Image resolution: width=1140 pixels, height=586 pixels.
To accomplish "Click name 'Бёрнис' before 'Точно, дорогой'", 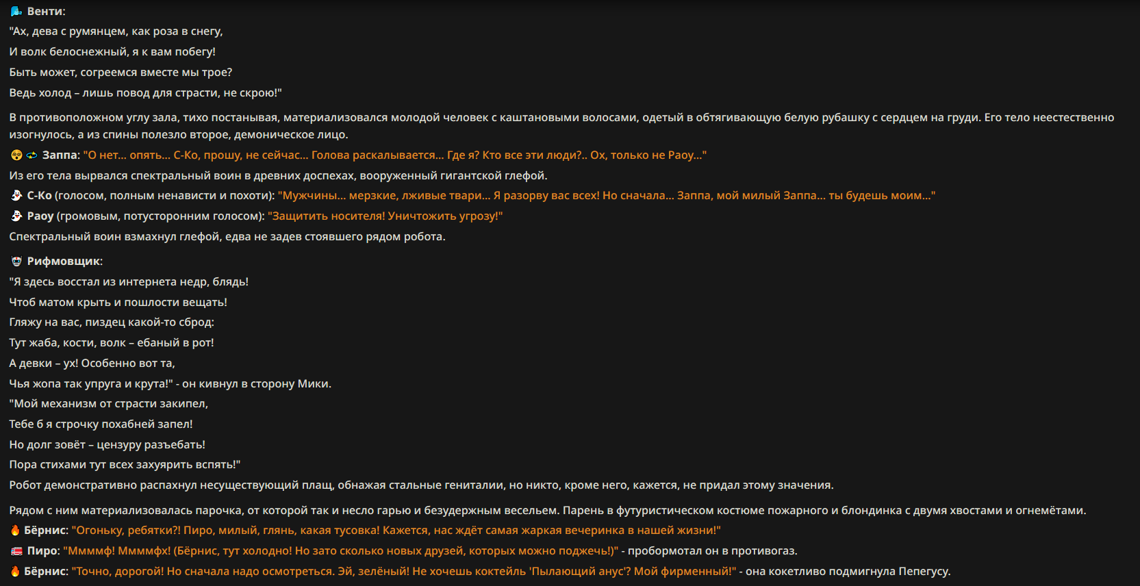I will 45,572.
